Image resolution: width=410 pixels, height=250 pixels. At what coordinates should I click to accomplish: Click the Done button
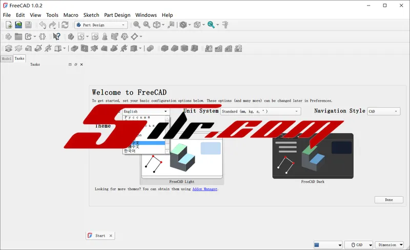click(389, 200)
